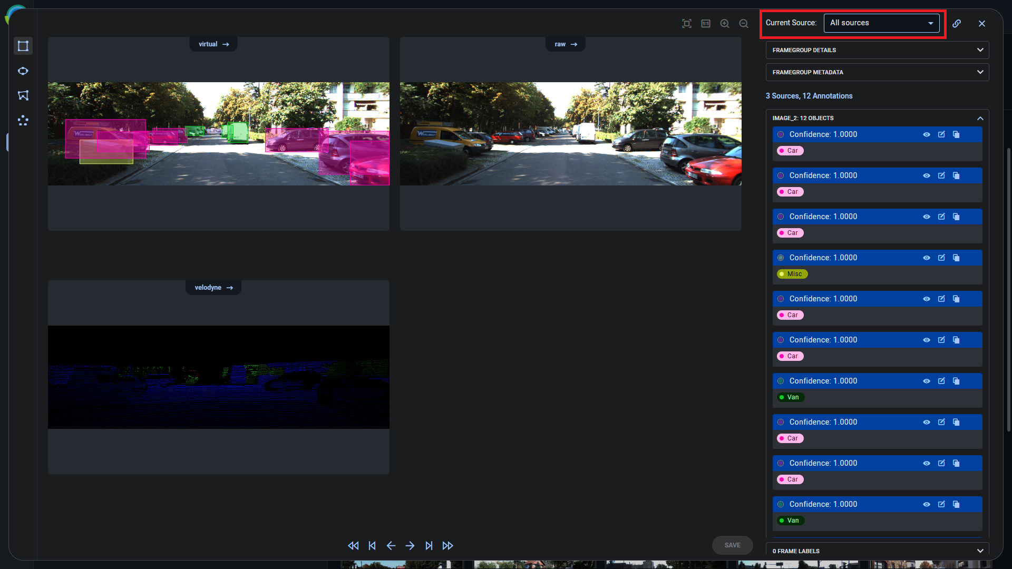
Task: Hide the first Car annotation with eye icon
Action: click(926, 134)
